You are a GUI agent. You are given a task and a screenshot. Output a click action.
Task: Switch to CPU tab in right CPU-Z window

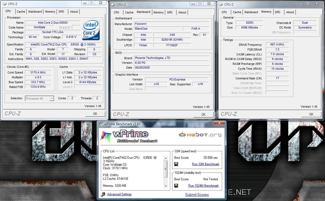coord(224,12)
